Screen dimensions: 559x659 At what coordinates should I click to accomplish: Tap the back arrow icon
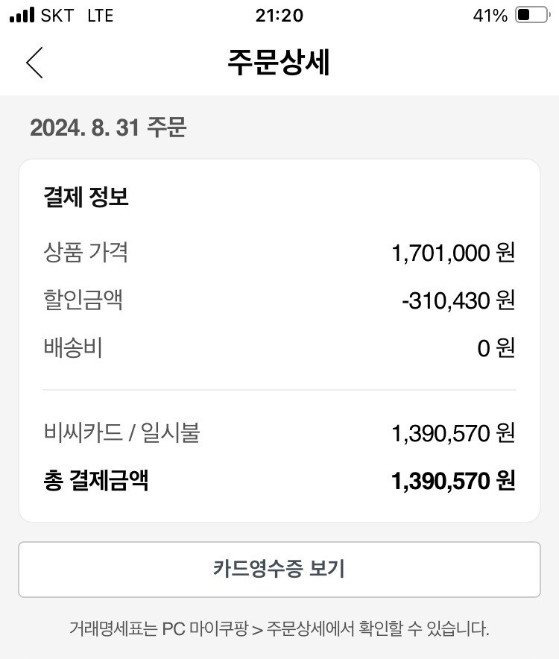click(x=34, y=63)
